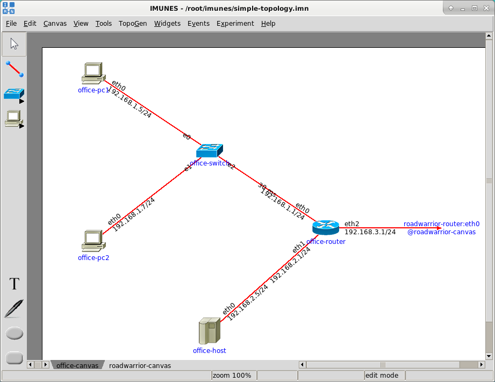Click the 192.168.2.5/24 address label
The width and height of the screenshot is (495, 382).
click(248, 302)
